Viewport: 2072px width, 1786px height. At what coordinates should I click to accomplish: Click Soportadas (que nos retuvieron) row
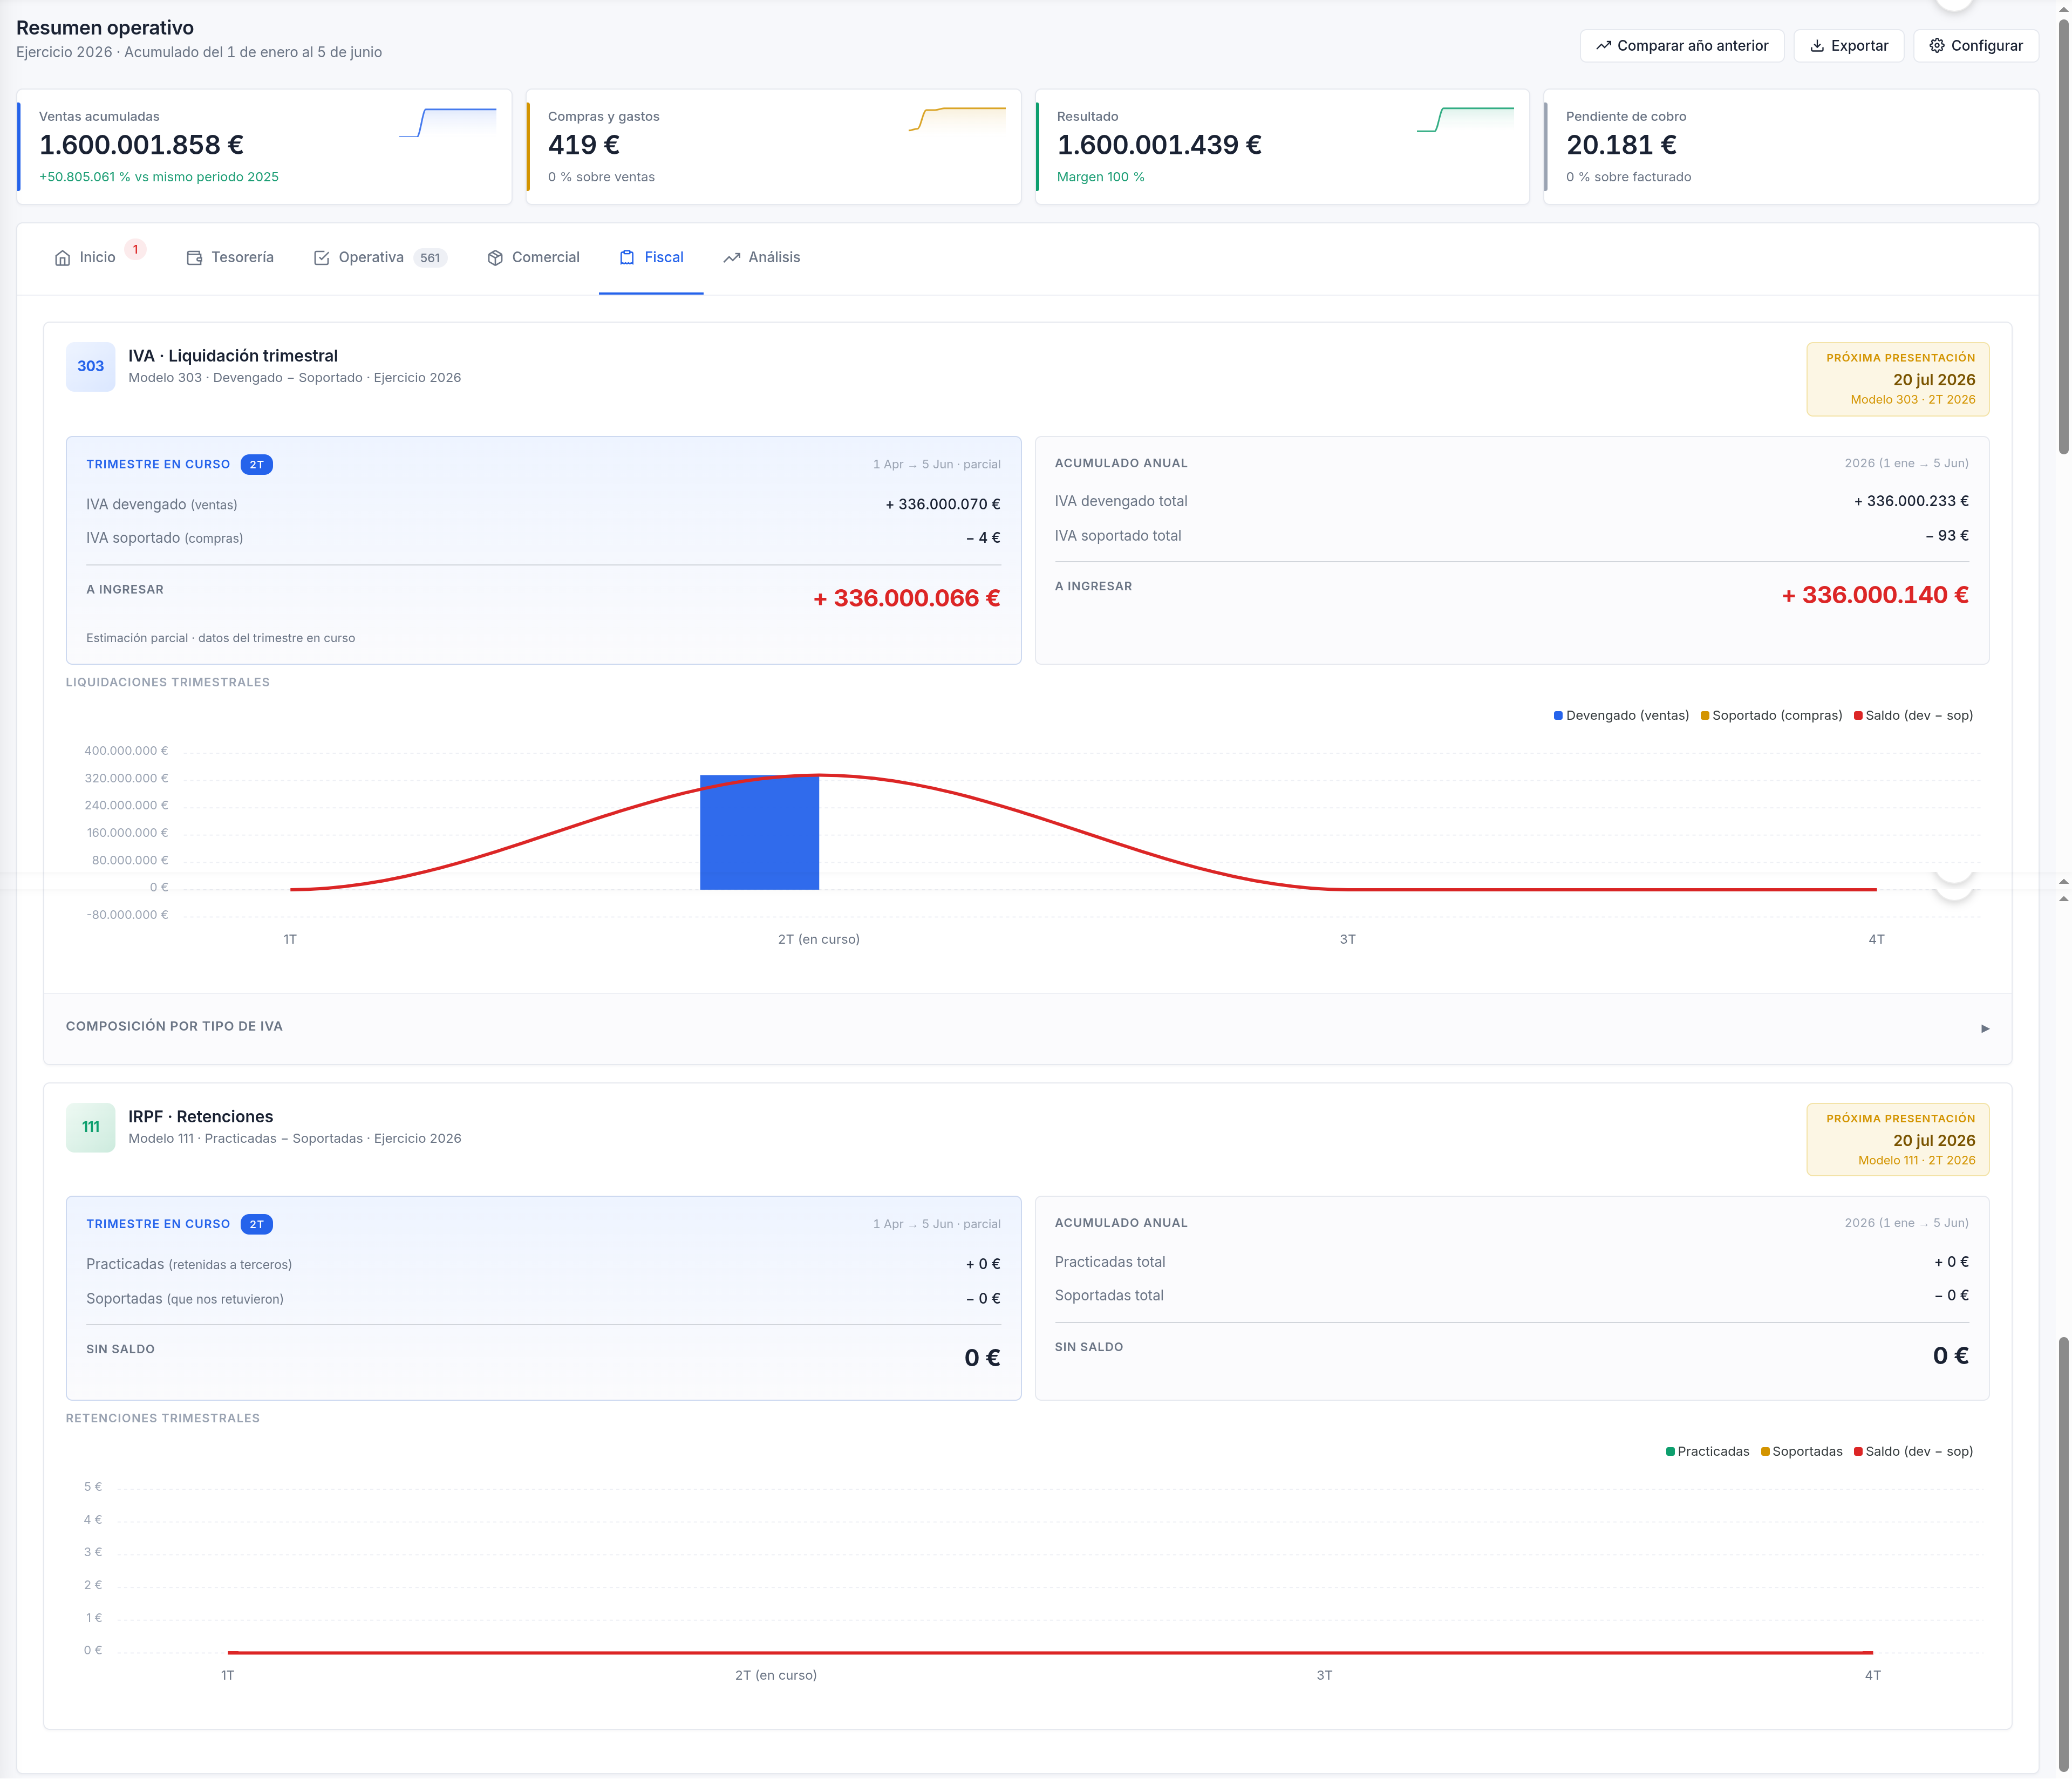coord(543,1300)
